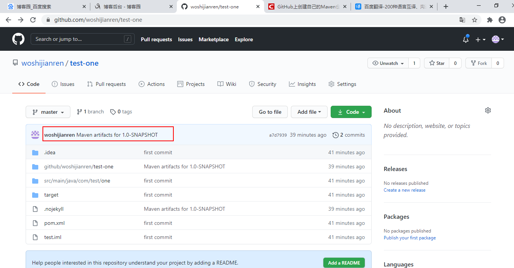The image size is (514, 268).
Task: Open the Unwatch dropdown
Action: click(388, 63)
